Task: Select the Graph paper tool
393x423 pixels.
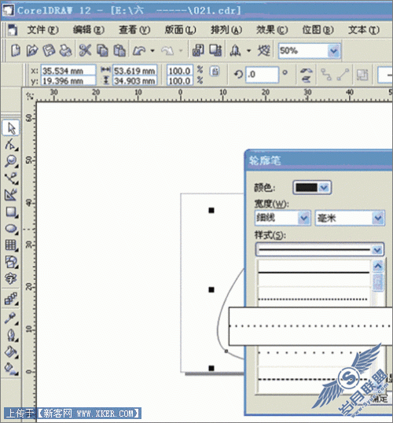Action: point(11,245)
